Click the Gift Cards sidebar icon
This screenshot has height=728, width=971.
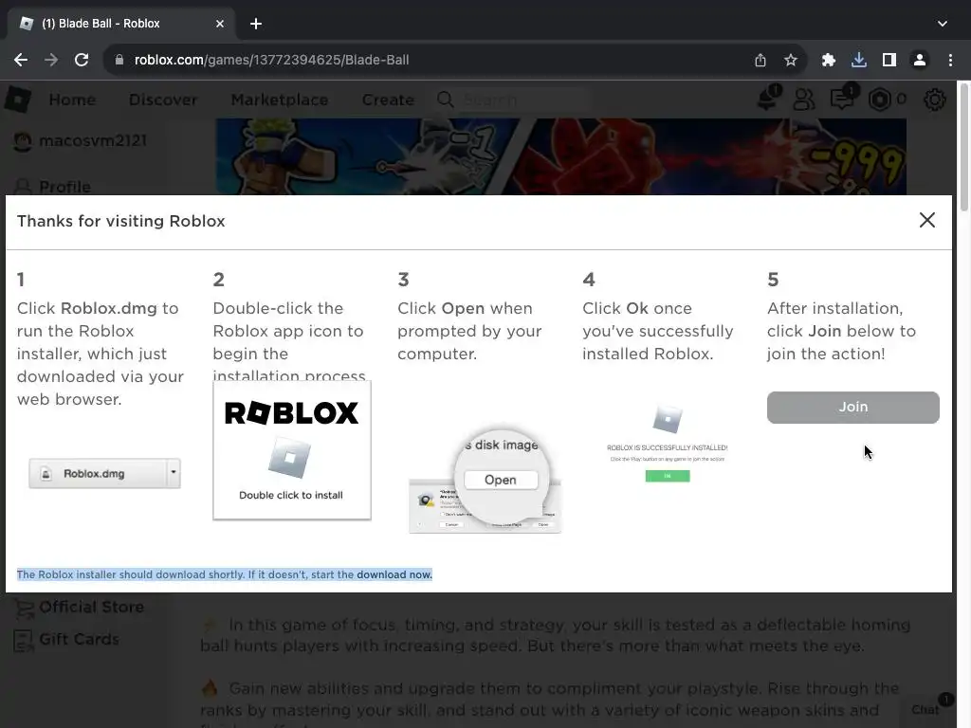point(23,640)
